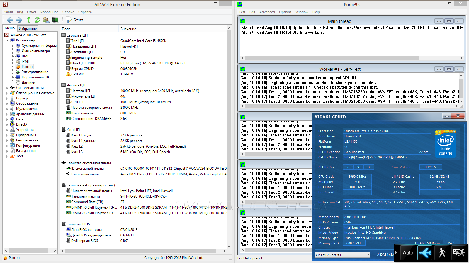Click the green graph monitor toolbar icon
Screen dimensions: 469x263
(55, 20)
